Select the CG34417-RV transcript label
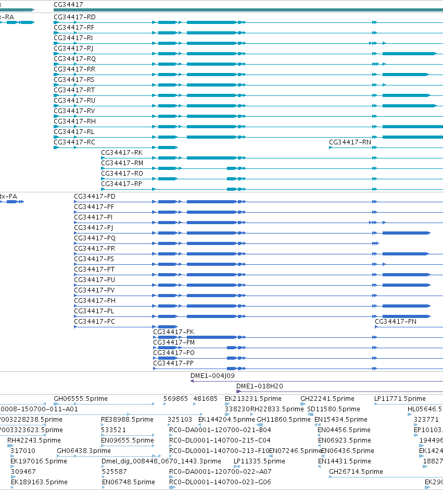443x490 pixels. pyautogui.click(x=74, y=111)
